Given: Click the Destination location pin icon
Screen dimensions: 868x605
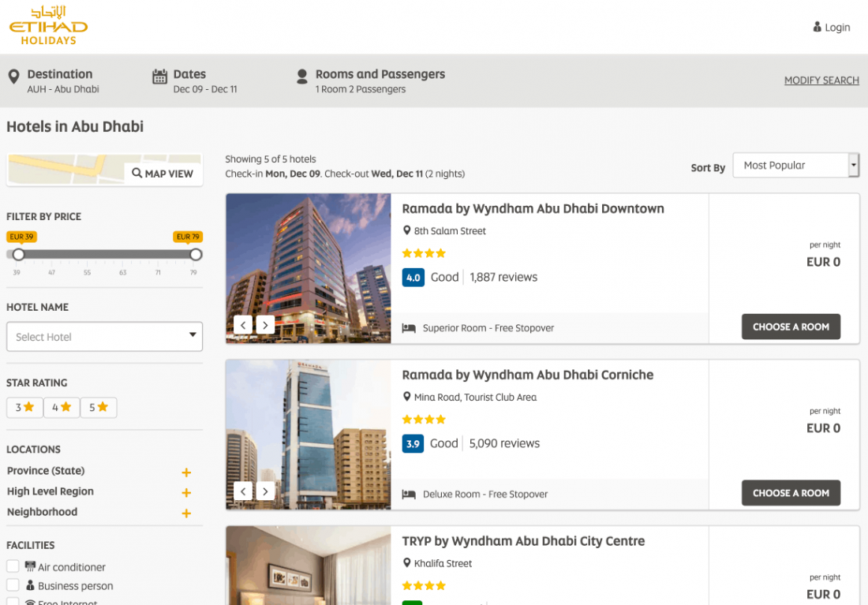Looking at the screenshot, I should [13, 77].
